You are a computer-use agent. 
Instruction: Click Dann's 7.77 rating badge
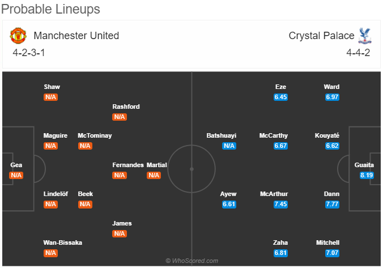point(332,204)
